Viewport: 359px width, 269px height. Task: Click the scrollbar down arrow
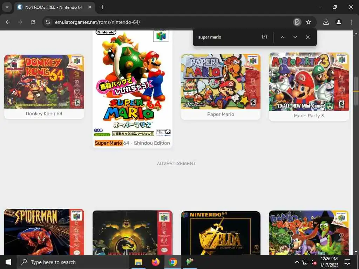pyautogui.click(x=356, y=252)
